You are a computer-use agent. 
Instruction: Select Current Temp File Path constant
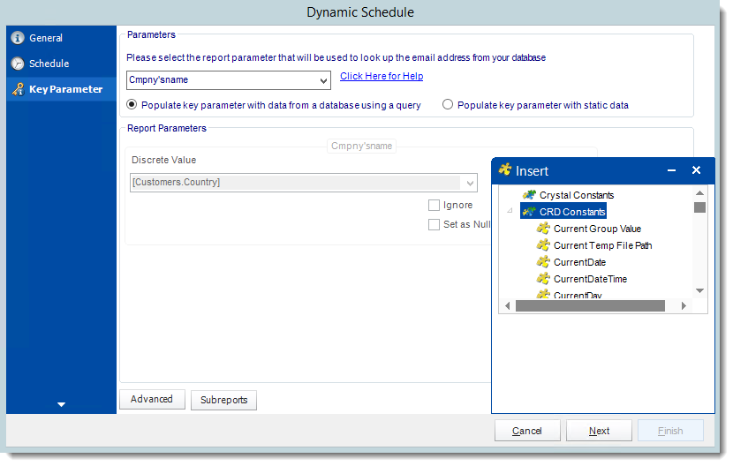coord(602,245)
